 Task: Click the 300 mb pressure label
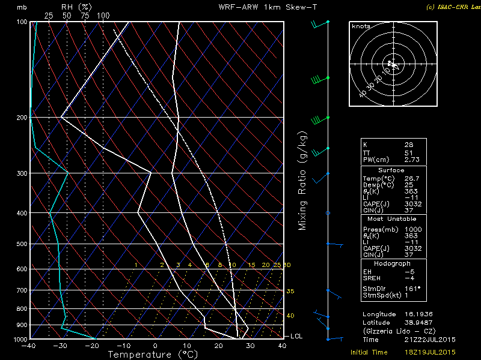tap(22, 173)
